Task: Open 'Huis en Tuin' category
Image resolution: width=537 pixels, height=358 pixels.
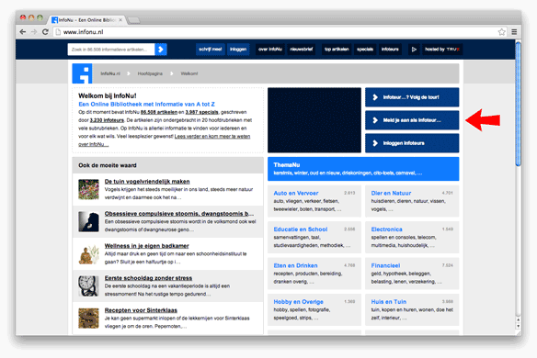Action: point(389,302)
